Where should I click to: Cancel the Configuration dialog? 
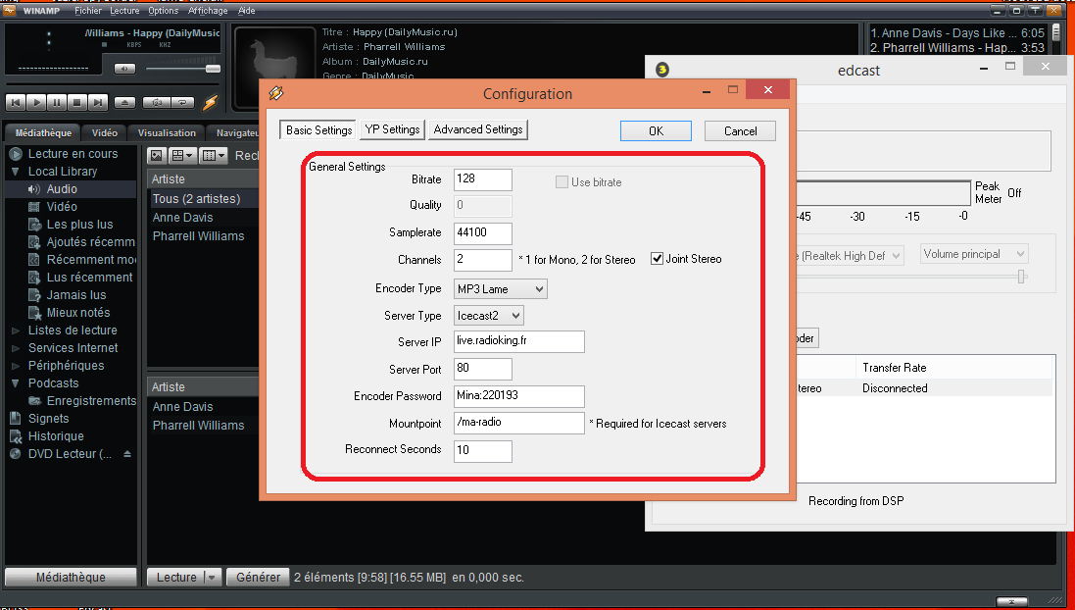[740, 130]
